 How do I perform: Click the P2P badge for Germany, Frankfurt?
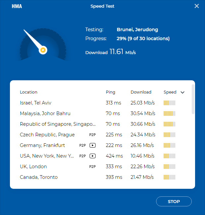point(83,145)
